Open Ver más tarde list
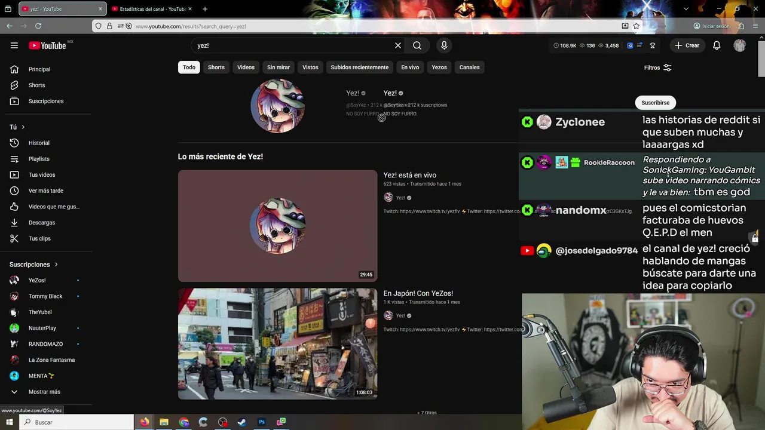Screen dimensions: 765x430 click(47, 191)
